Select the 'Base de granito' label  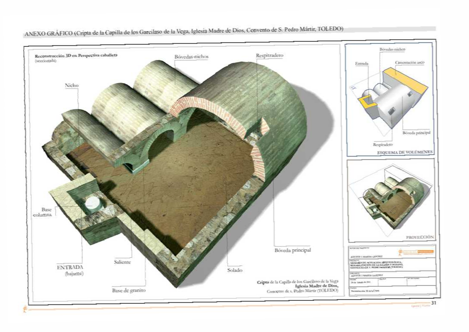coord(129,290)
